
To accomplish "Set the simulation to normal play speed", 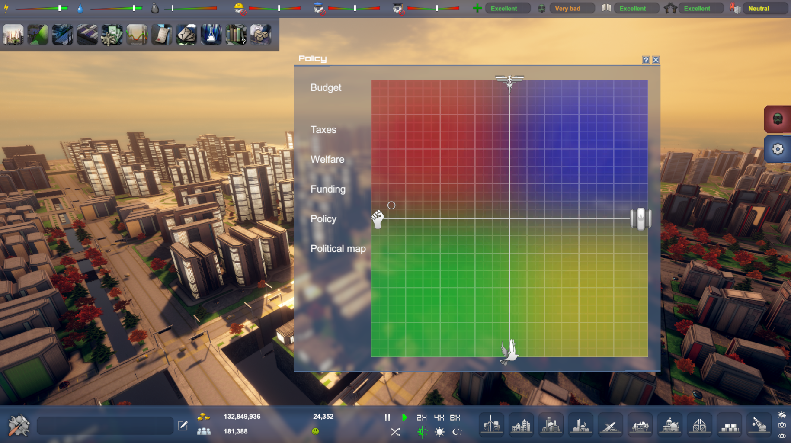I will 405,417.
